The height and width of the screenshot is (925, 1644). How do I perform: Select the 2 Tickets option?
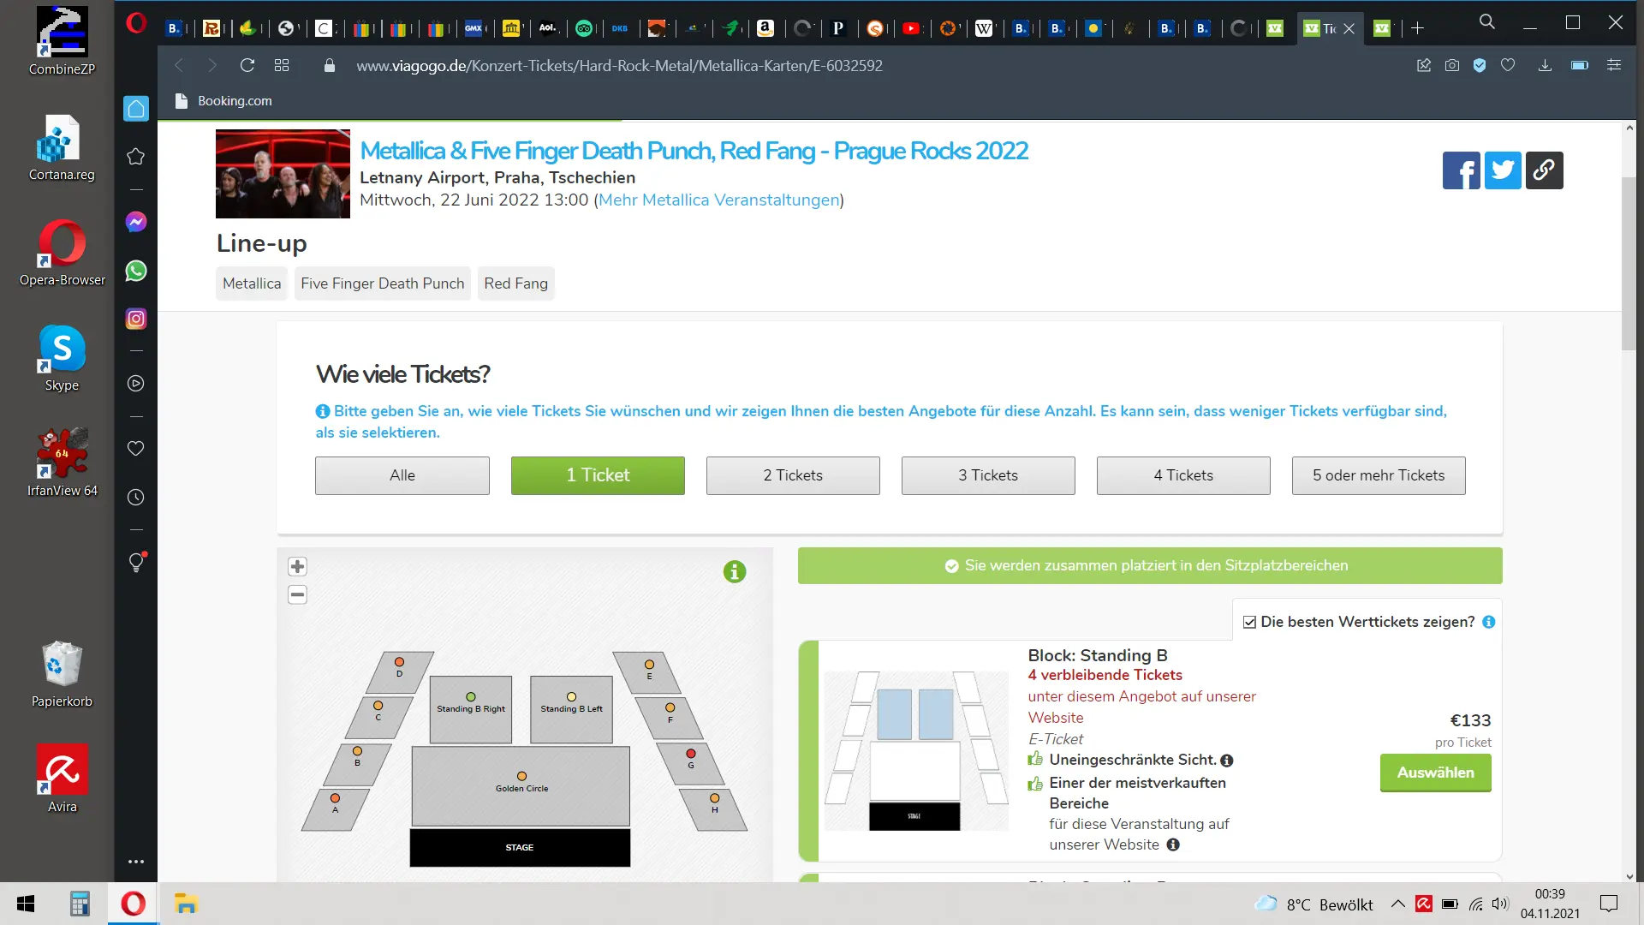[x=793, y=475]
